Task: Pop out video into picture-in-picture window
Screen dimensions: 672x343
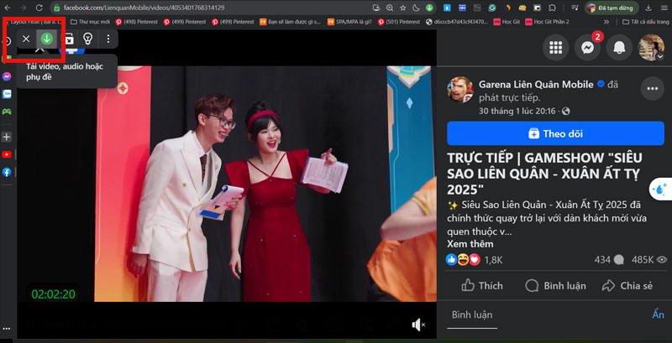Action: (x=69, y=39)
